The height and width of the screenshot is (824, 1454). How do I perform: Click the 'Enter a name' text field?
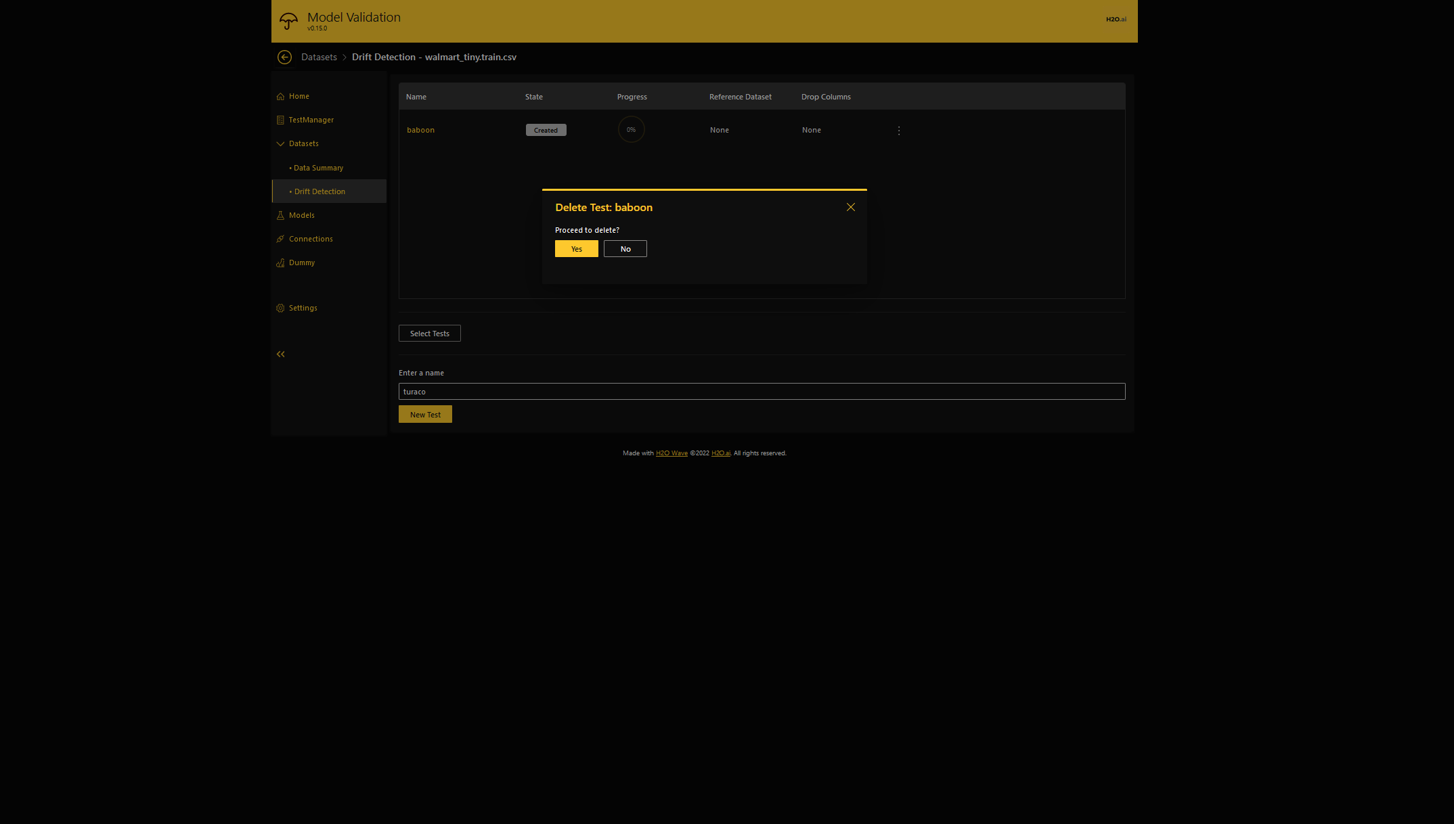point(762,392)
